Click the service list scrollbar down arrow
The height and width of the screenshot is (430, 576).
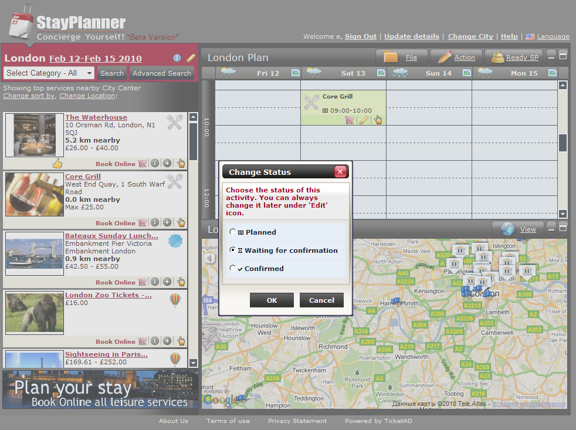click(193, 363)
